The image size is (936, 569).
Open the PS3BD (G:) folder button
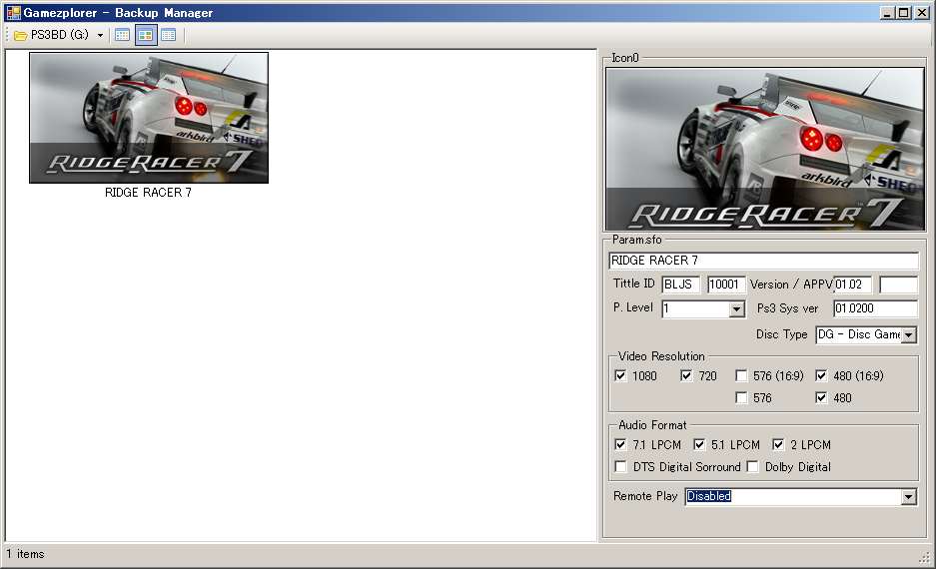pos(51,35)
